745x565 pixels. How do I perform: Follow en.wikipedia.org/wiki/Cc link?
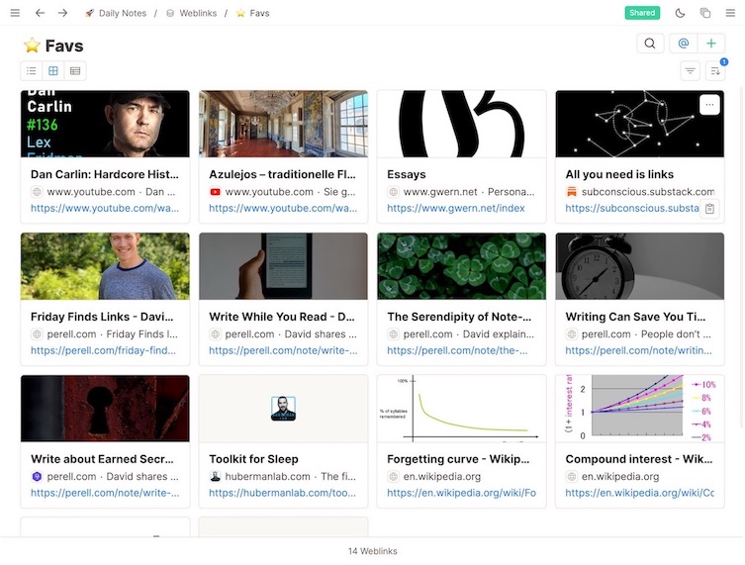tap(639, 493)
